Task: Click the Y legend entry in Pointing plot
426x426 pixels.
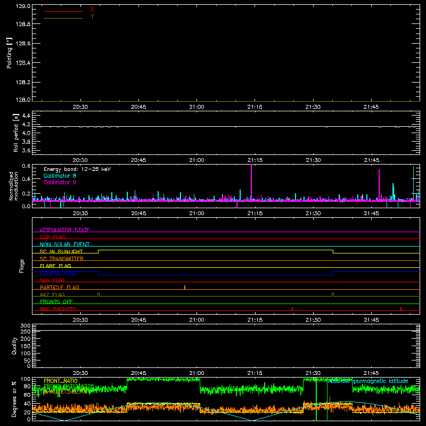Action: coord(92,17)
